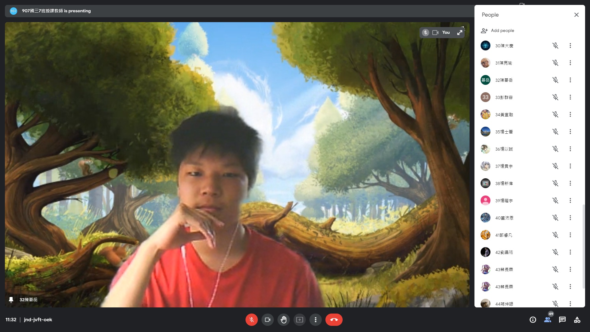Click the People panel title
The image size is (590, 332).
490,15
